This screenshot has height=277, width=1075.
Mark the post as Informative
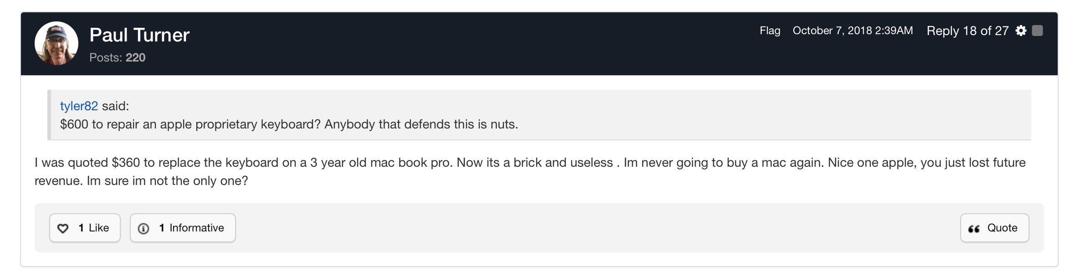pos(196,228)
